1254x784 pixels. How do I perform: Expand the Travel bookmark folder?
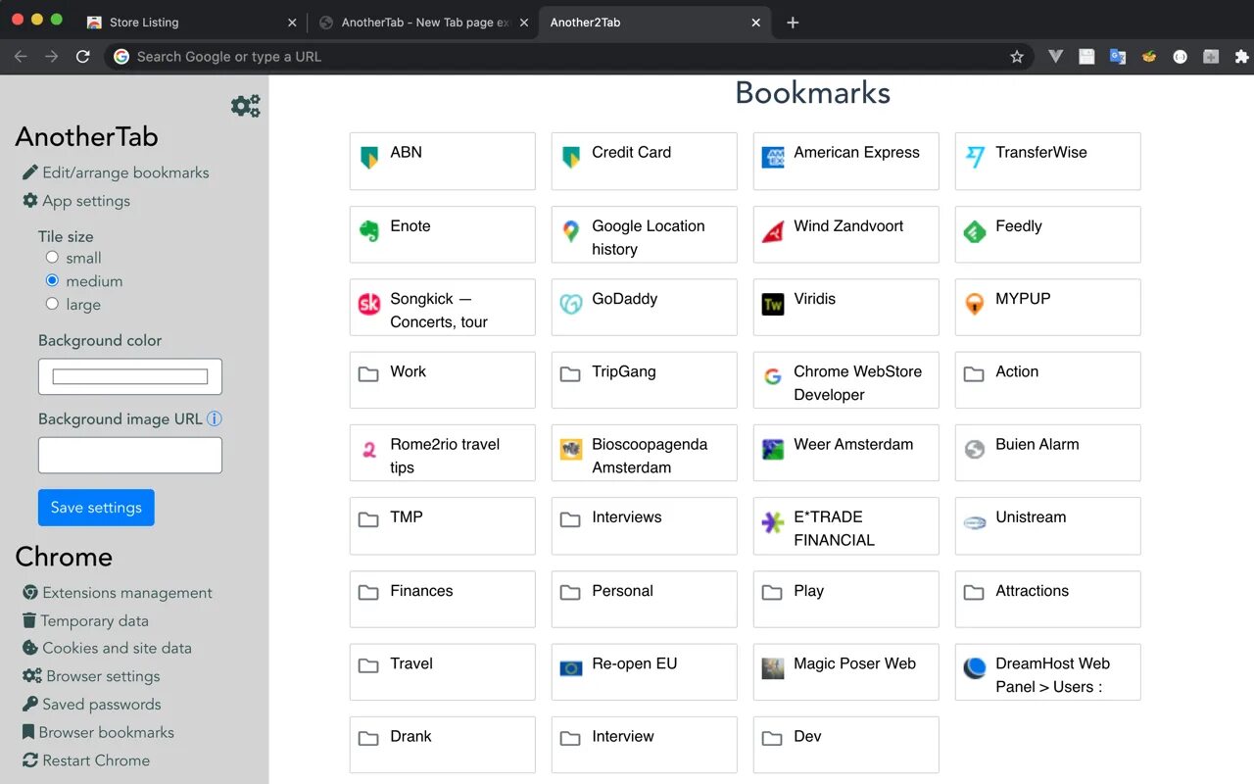443,672
